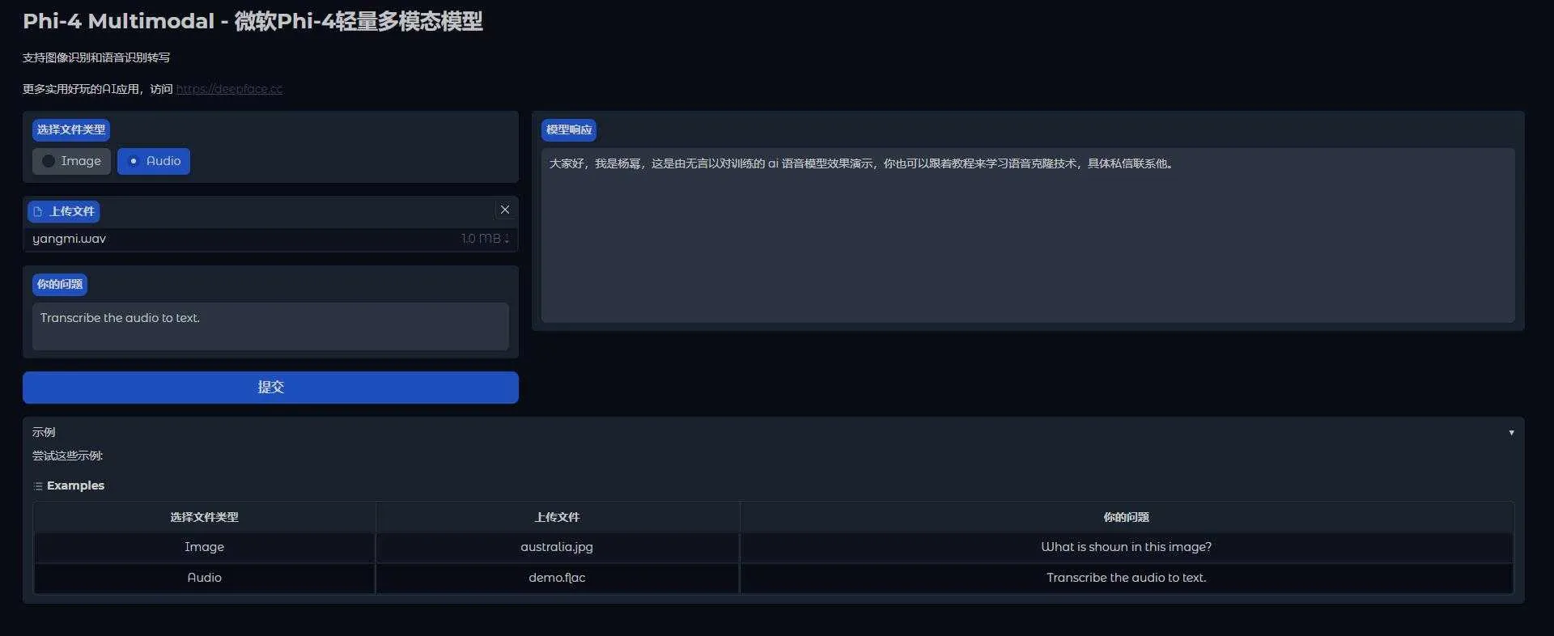Select the Audio radio option
Viewport: 1554px width, 636px height.
[x=154, y=161]
